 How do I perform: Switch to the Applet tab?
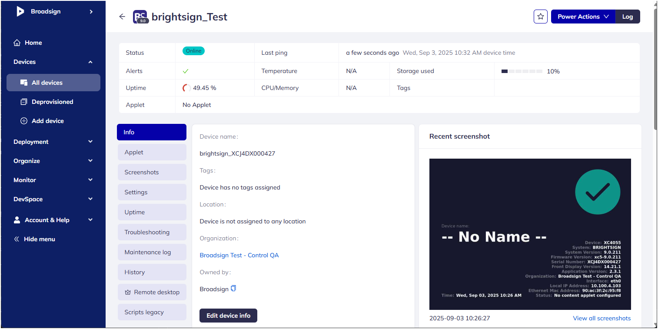pyautogui.click(x=152, y=152)
